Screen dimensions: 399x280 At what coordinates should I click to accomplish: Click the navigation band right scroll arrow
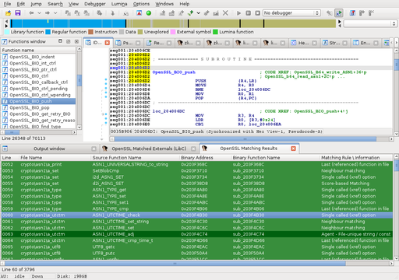point(339,22)
